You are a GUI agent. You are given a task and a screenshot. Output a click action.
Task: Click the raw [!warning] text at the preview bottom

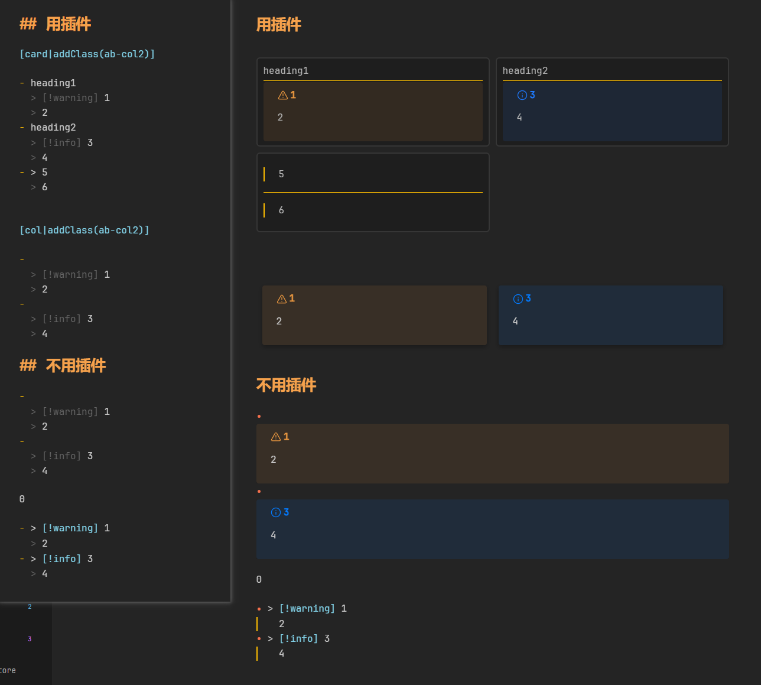307,609
